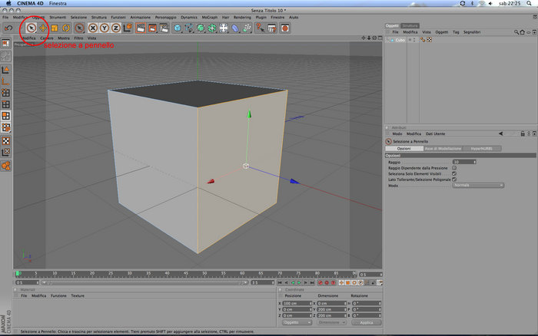Image resolution: width=538 pixels, height=336 pixels.
Task: Click the Applica button
Action: pos(367,322)
